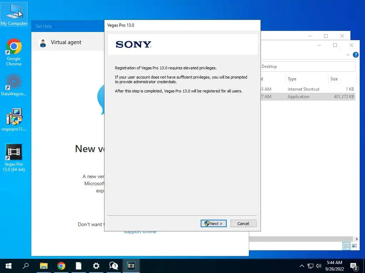Select the Internet Shortcut file row

[x=308, y=89]
